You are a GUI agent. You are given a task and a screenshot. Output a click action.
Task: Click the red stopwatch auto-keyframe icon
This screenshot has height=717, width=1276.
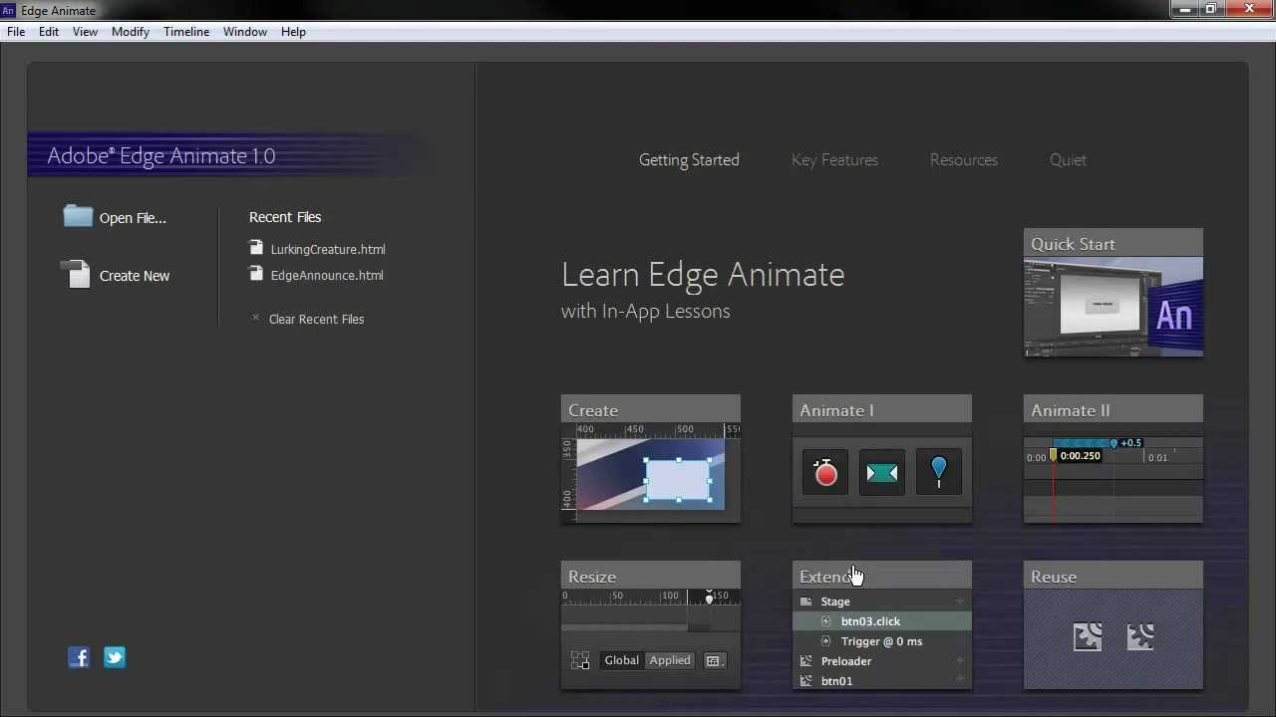[x=825, y=472]
